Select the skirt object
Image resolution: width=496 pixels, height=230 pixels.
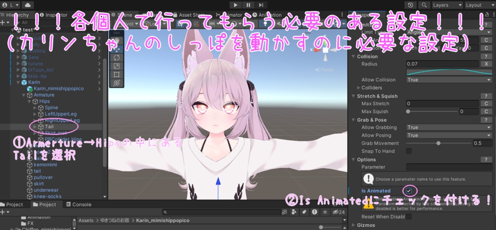click(39, 184)
